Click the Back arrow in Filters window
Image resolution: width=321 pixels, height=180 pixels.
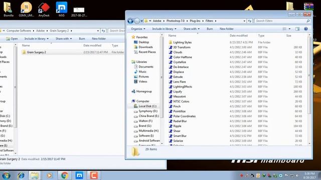click(130, 21)
